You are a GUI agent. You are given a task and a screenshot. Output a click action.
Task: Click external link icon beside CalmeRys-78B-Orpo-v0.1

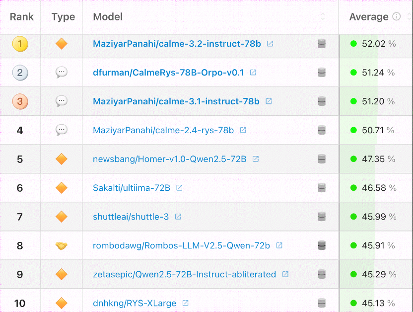(253, 73)
